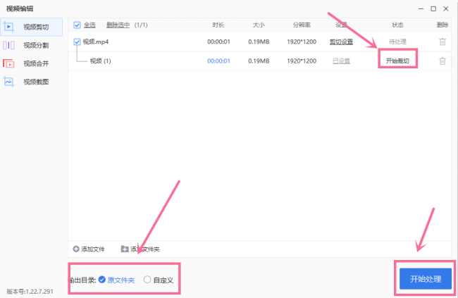Viewport: 458px width, 298px height.
Task: Open the 视频合并 section
Action: point(31,63)
